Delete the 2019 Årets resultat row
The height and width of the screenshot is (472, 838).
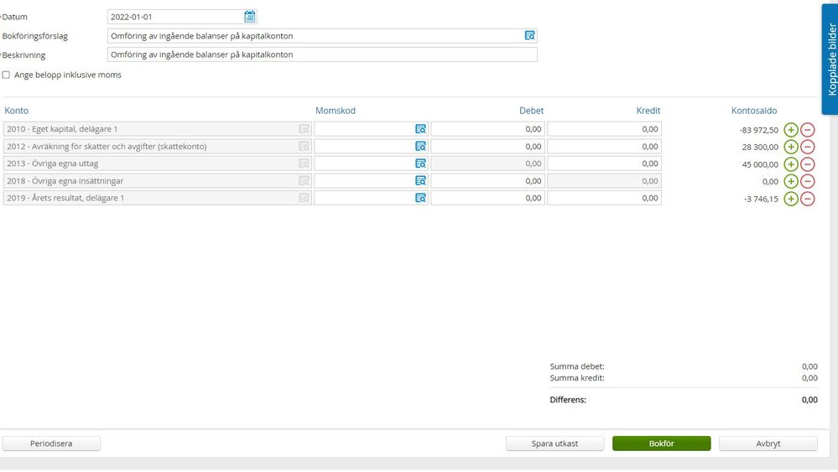pyautogui.click(x=807, y=199)
